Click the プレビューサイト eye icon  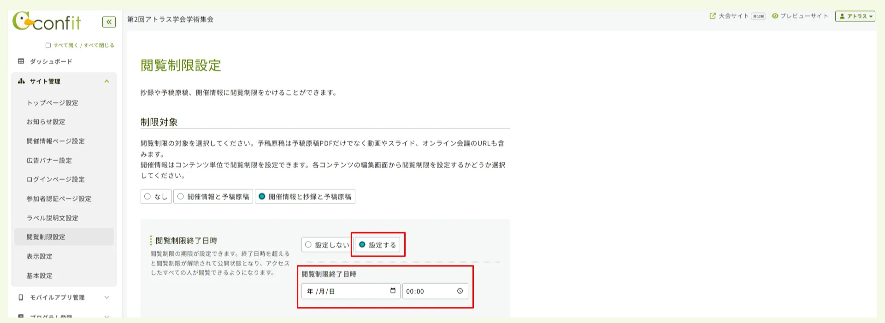pyautogui.click(x=775, y=16)
